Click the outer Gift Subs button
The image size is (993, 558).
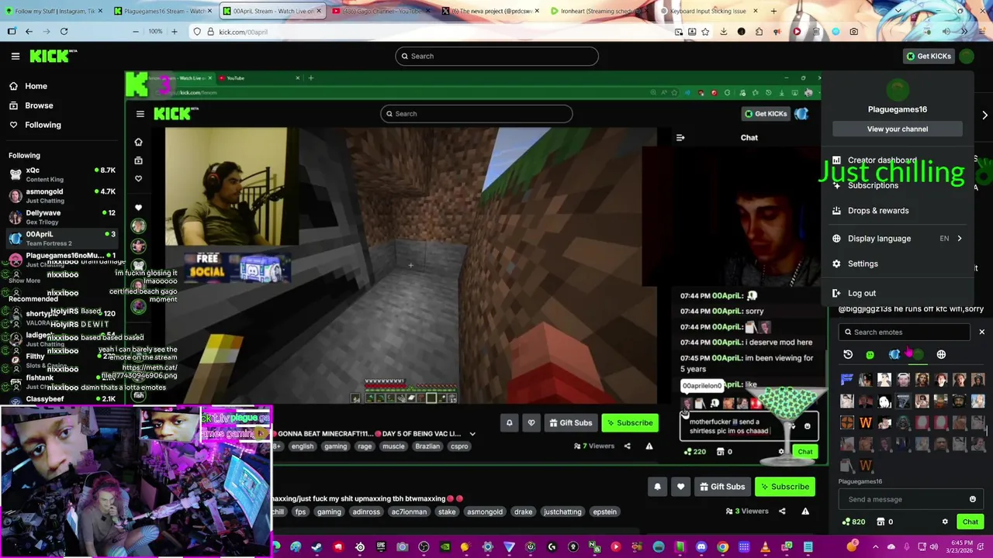click(721, 487)
